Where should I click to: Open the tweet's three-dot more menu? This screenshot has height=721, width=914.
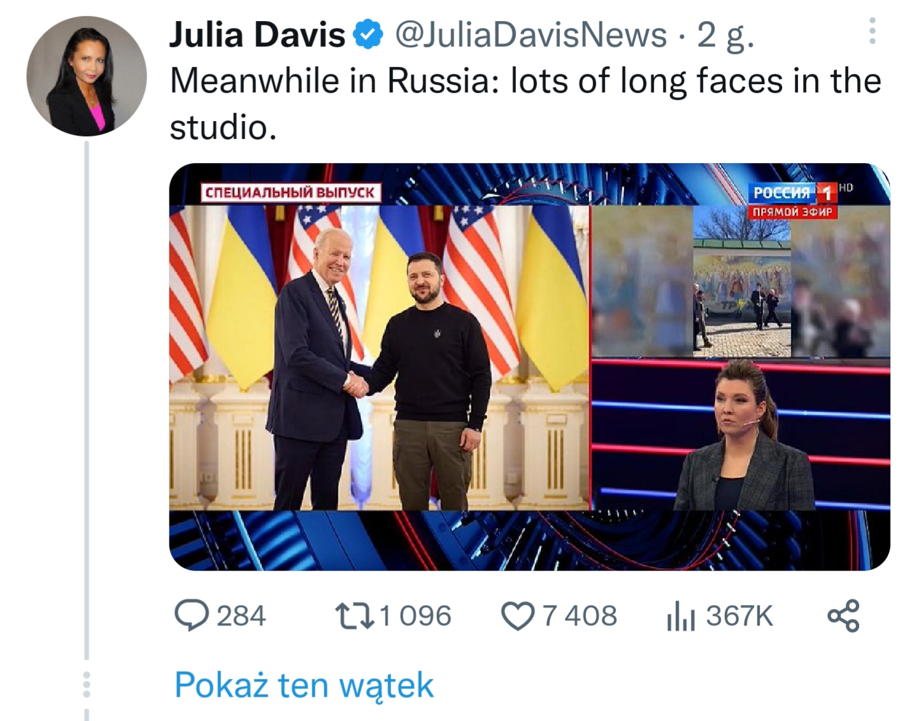872,31
